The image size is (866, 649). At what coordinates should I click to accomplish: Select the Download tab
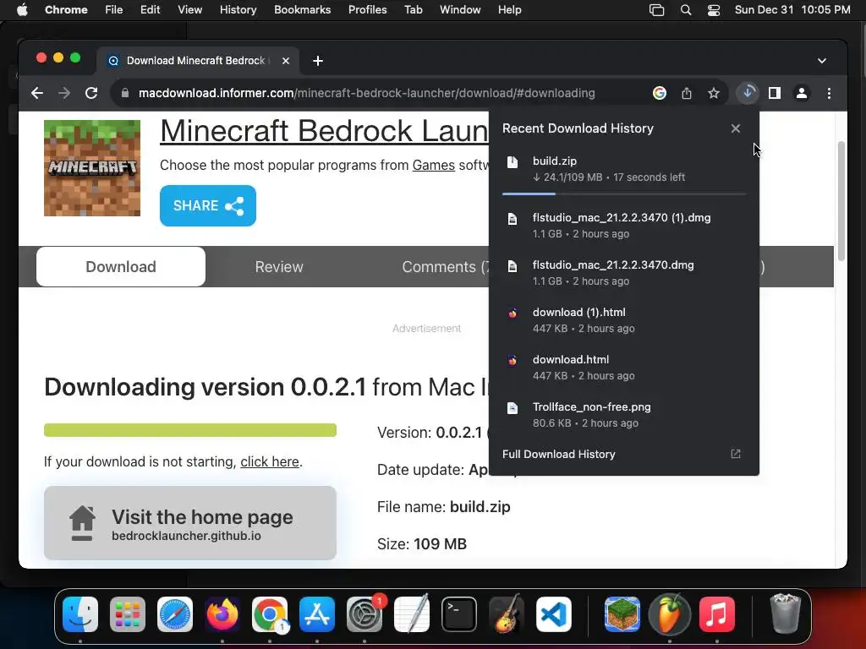pos(121,266)
